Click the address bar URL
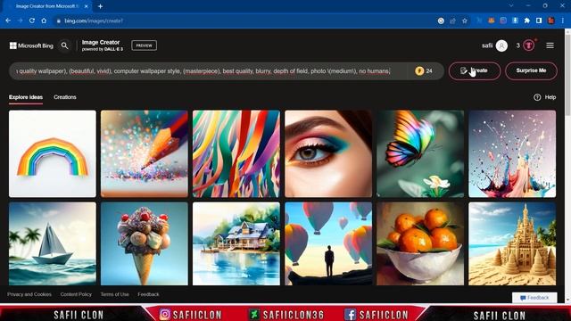Image resolution: width=571 pixels, height=321 pixels. tap(94, 21)
